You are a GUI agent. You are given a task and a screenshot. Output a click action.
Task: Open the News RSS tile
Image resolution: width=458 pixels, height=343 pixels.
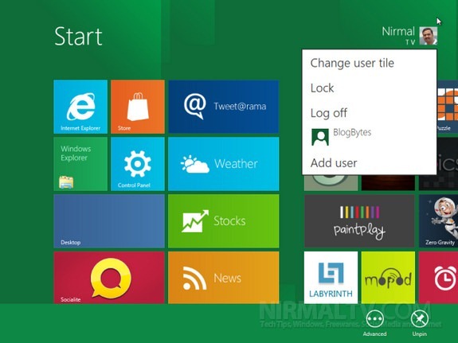coord(224,278)
